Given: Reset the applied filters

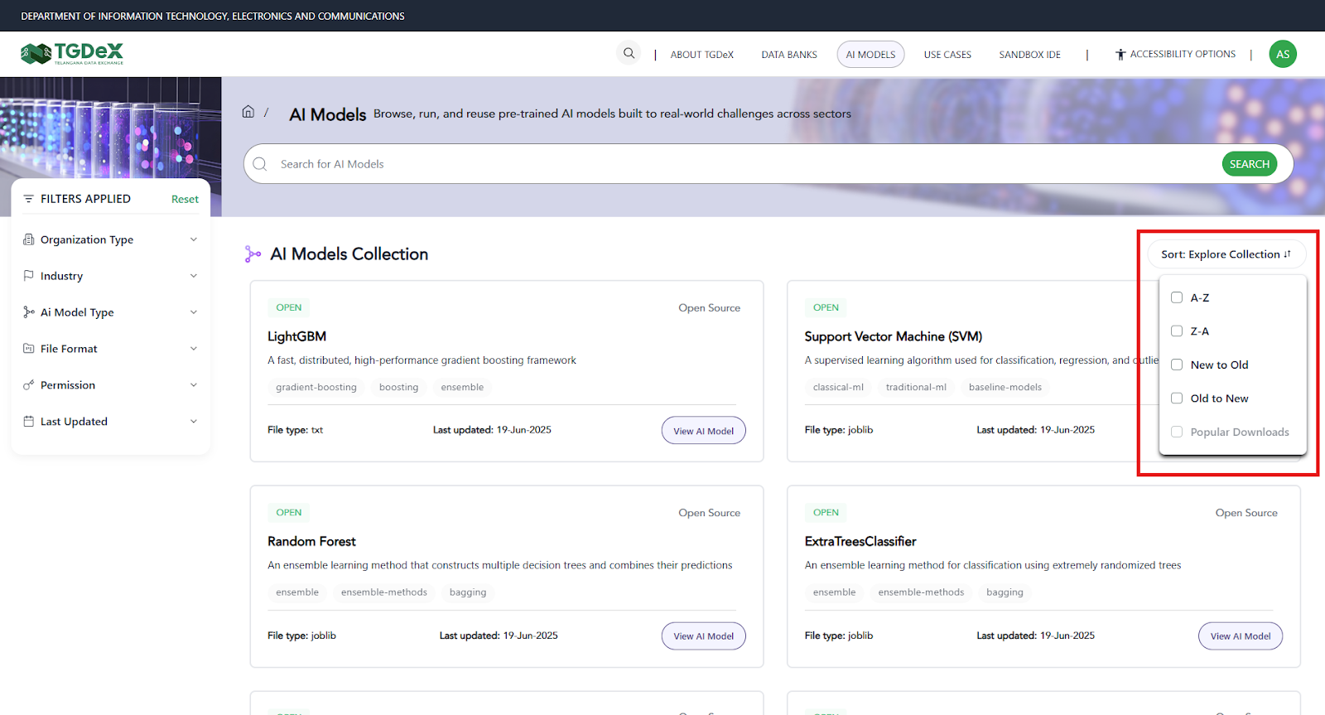Looking at the screenshot, I should point(185,199).
